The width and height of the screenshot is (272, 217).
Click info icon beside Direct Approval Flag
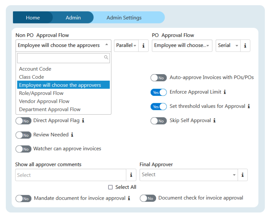click(x=83, y=121)
